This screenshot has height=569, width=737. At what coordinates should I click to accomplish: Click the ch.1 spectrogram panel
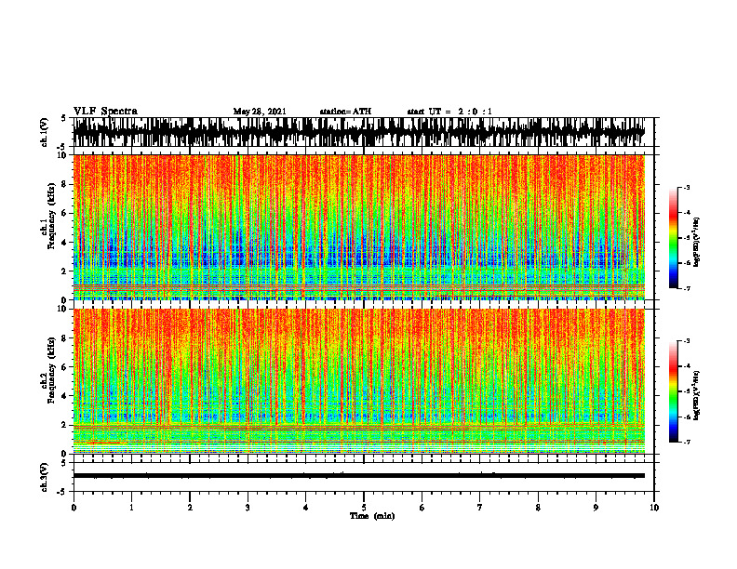(x=358, y=227)
